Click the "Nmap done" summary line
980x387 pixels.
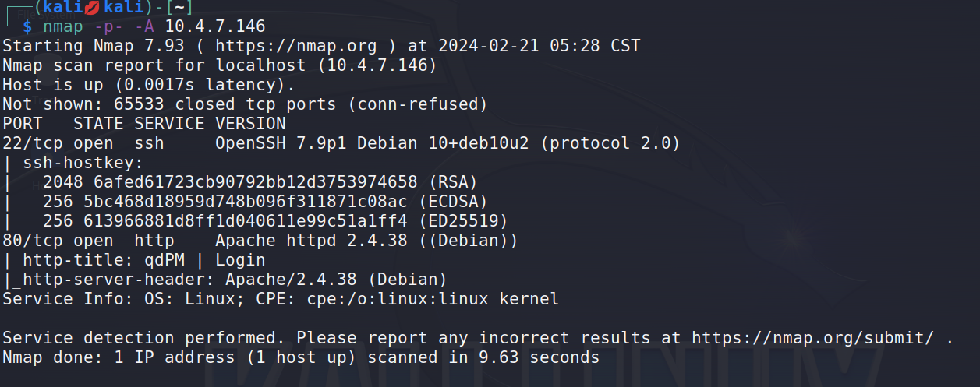click(x=301, y=357)
